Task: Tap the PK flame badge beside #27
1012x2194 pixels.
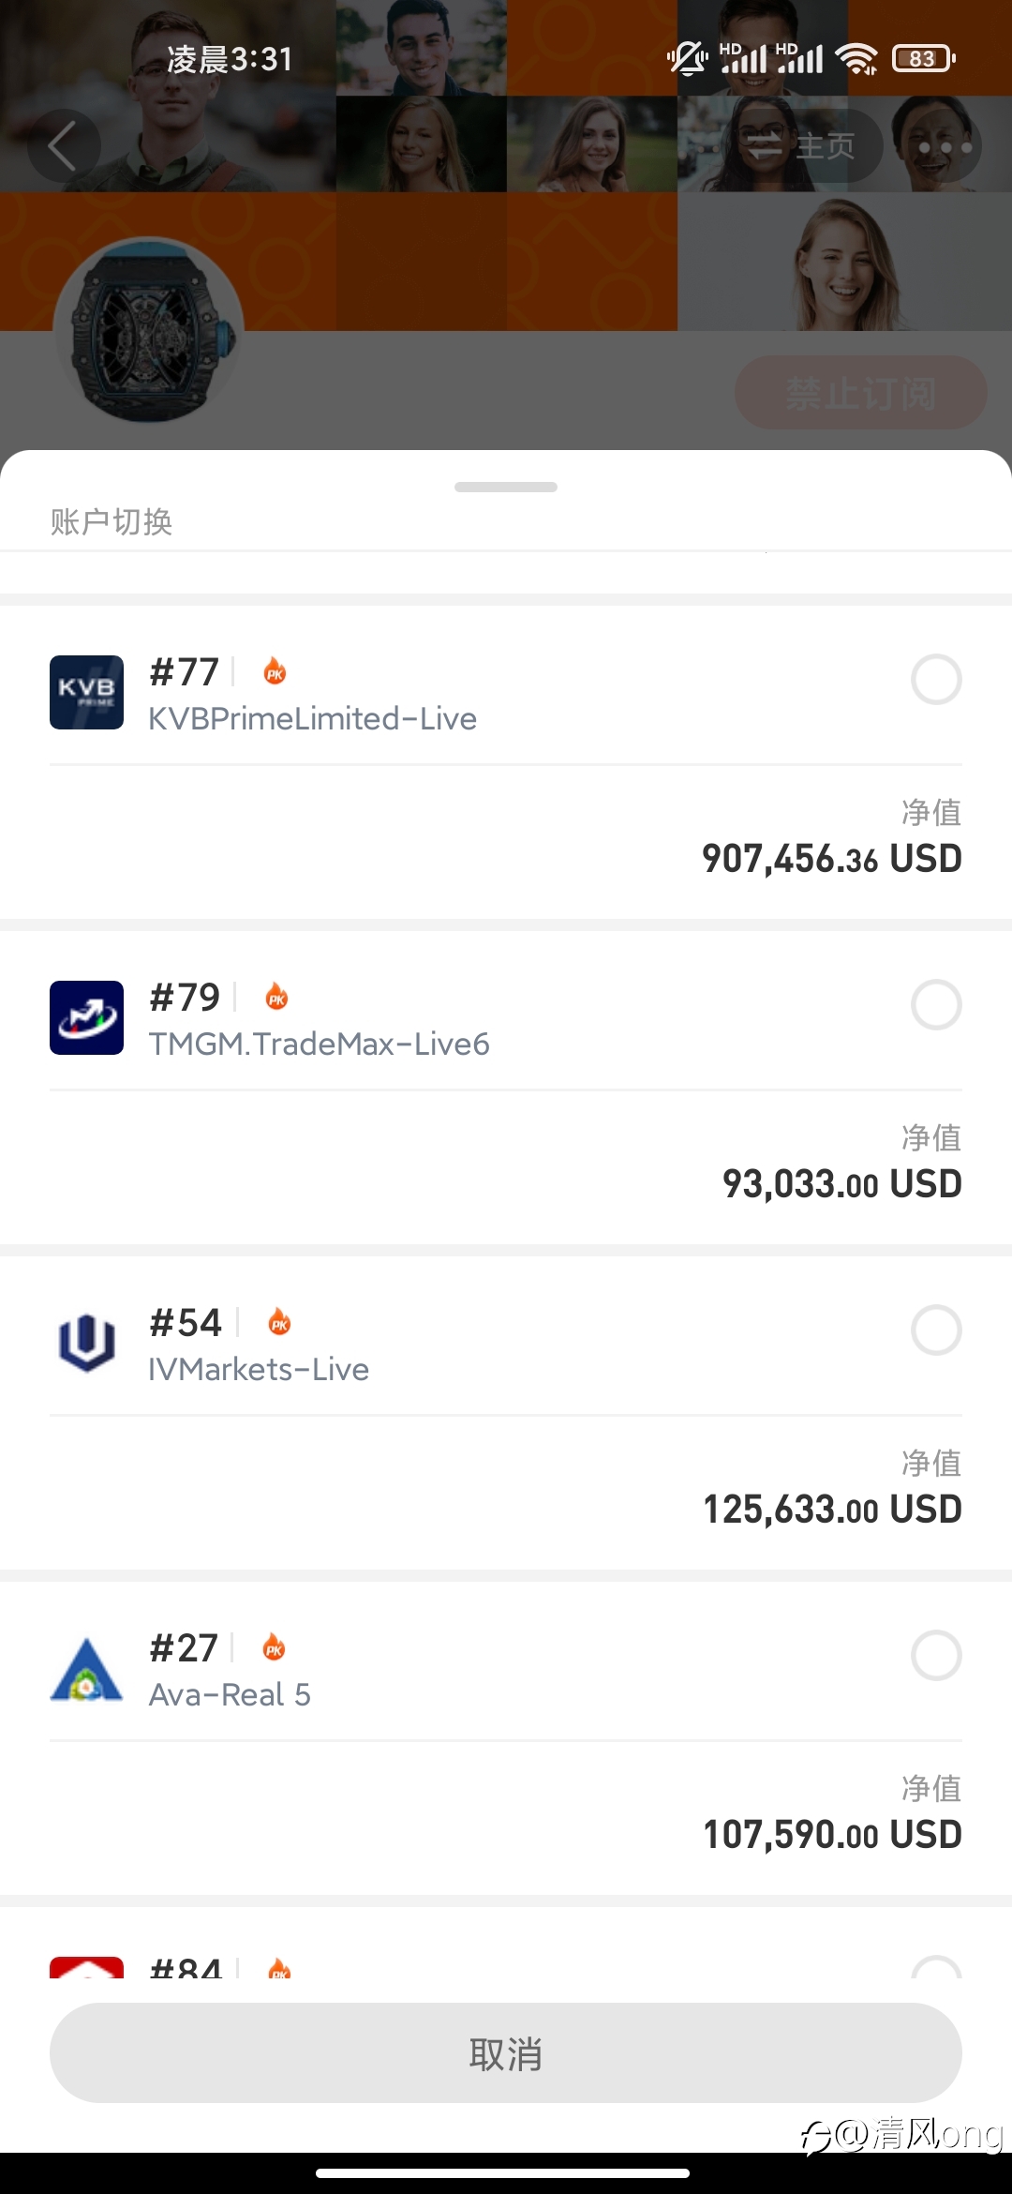Action: point(274,1647)
